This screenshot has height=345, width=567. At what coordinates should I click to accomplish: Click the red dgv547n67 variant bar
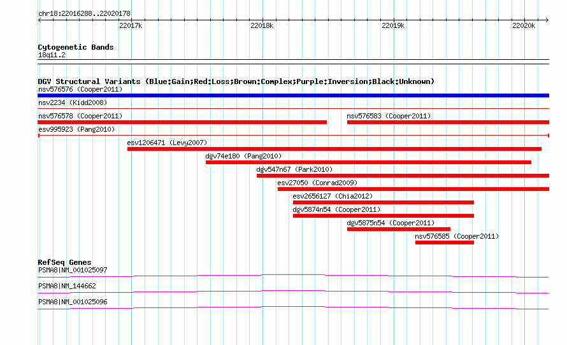pyautogui.click(x=403, y=176)
